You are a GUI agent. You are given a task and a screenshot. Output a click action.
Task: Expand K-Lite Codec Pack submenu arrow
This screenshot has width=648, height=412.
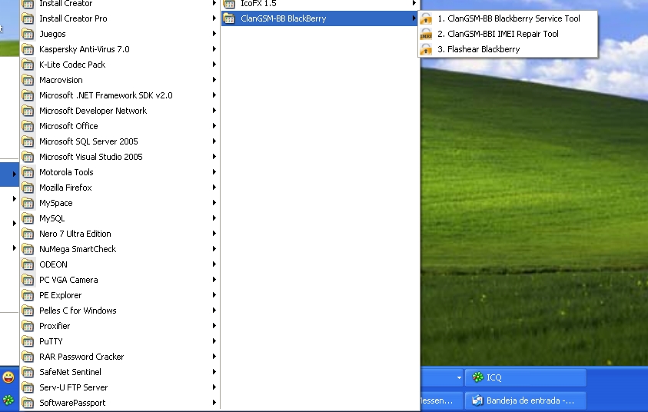pos(214,65)
